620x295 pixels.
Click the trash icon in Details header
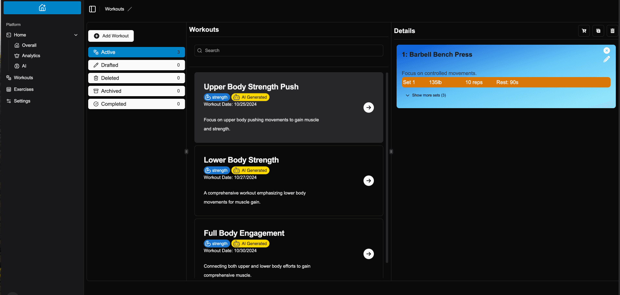pyautogui.click(x=613, y=31)
